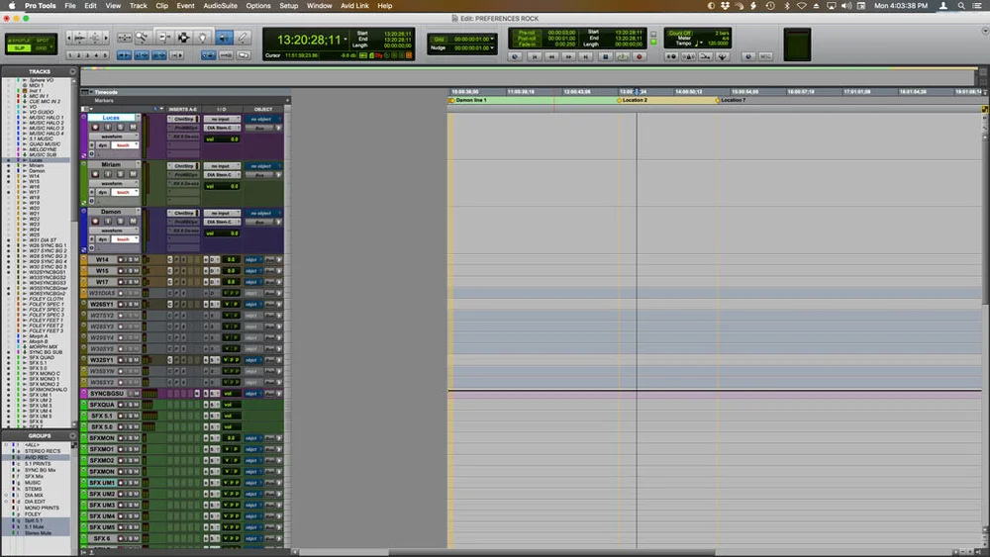This screenshot has width=990, height=557.
Task: Open the AudioSuite menu
Action: tap(220, 6)
